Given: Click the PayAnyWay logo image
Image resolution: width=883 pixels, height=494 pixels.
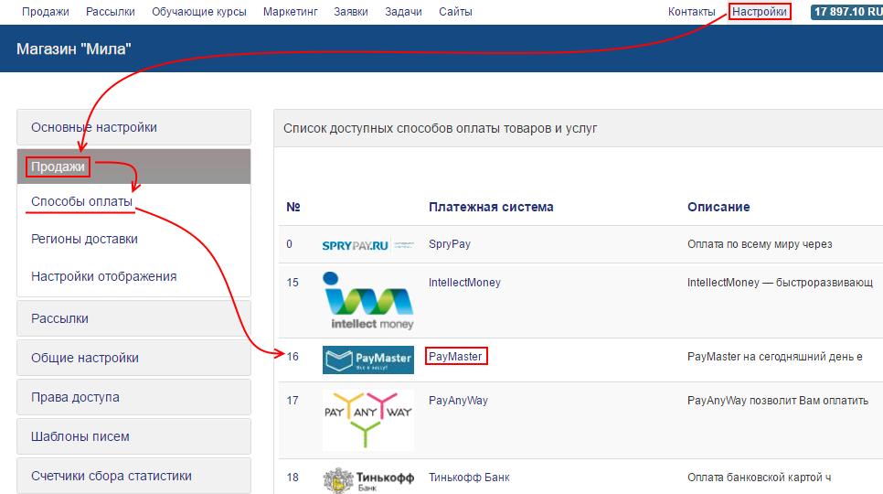Looking at the screenshot, I should tap(367, 419).
